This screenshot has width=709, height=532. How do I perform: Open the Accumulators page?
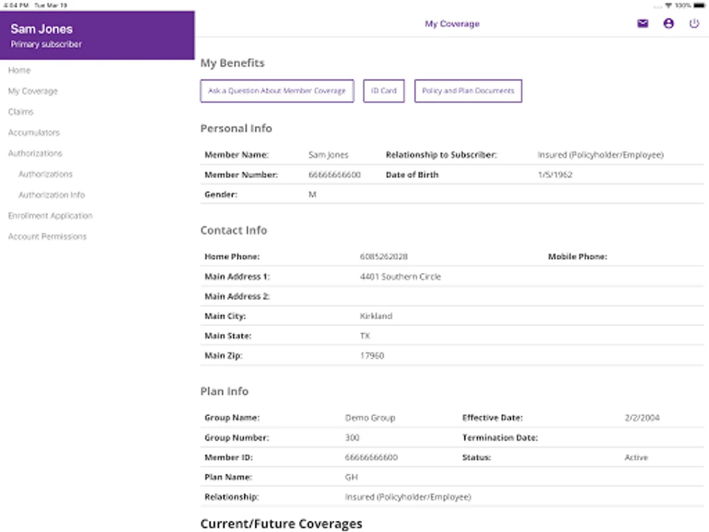pos(34,132)
